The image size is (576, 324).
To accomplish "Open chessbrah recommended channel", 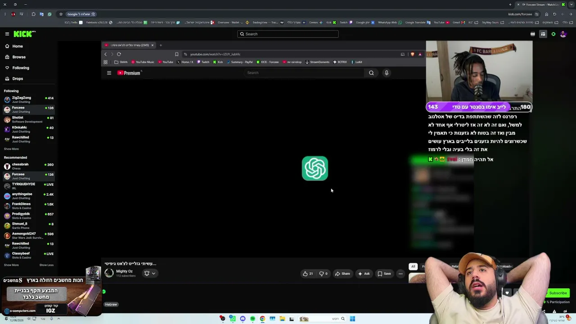I will 29,166.
